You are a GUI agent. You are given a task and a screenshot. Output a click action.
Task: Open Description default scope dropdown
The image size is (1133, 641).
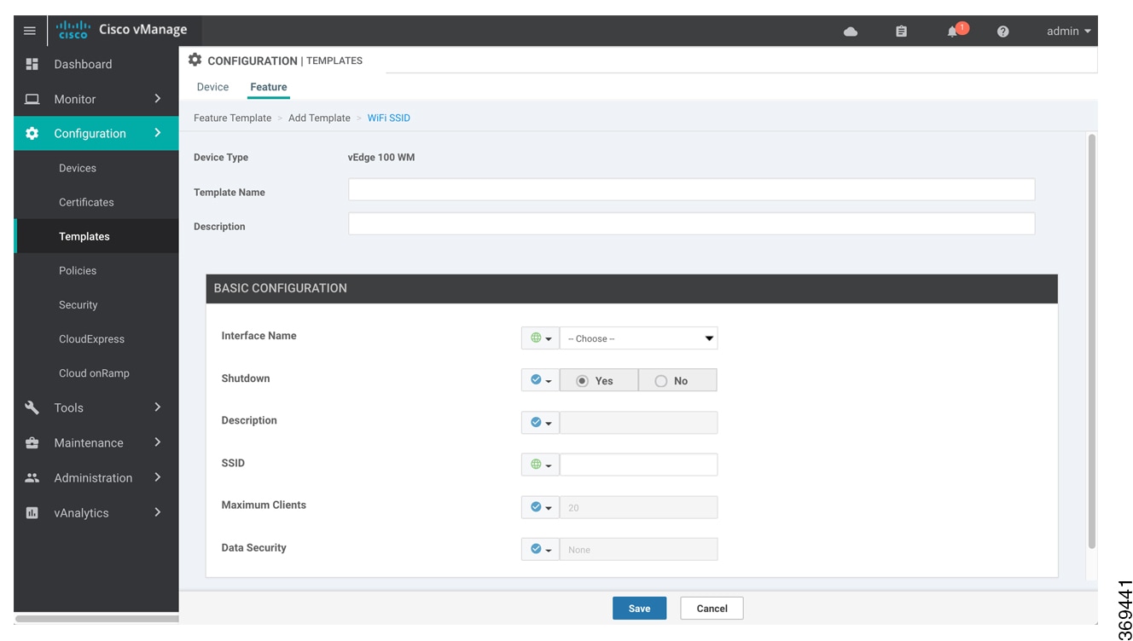click(540, 423)
